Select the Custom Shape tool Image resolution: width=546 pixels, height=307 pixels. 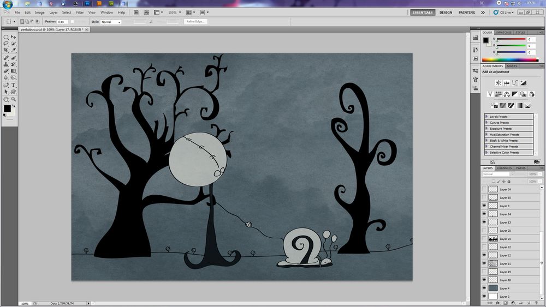point(13,92)
